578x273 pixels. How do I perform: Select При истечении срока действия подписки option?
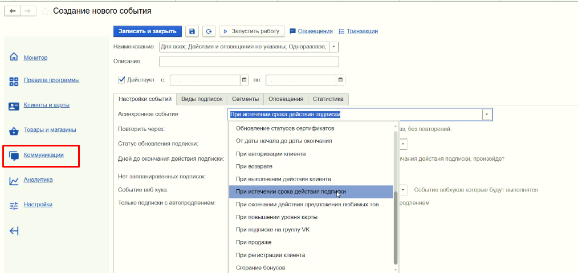[311, 191]
